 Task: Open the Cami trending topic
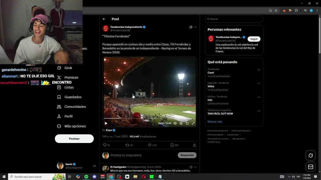pos(211,73)
